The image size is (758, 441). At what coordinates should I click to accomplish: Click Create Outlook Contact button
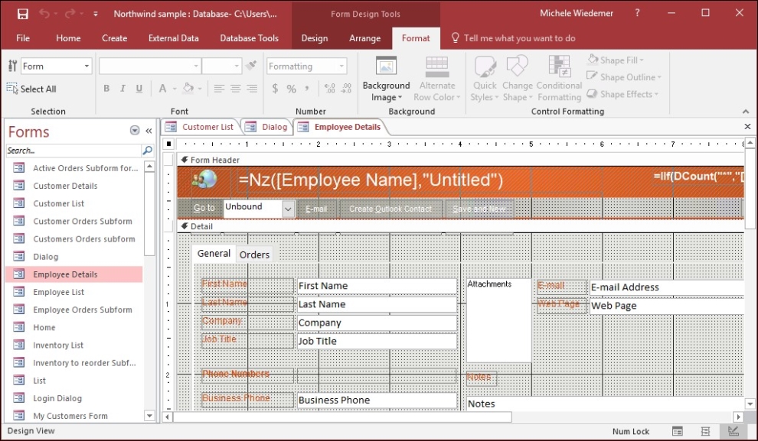(390, 209)
